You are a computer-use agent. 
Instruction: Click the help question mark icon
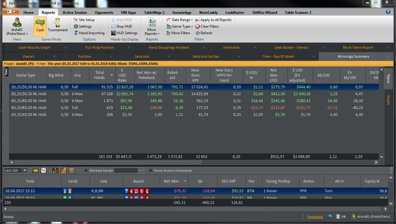pyautogui.click(x=388, y=12)
